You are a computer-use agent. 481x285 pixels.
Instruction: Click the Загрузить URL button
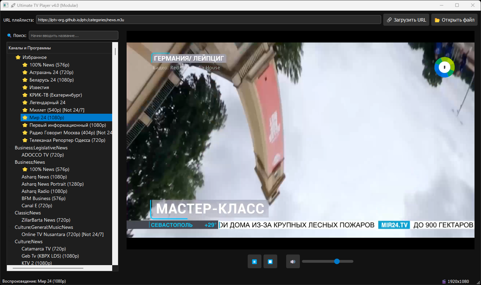coord(406,20)
